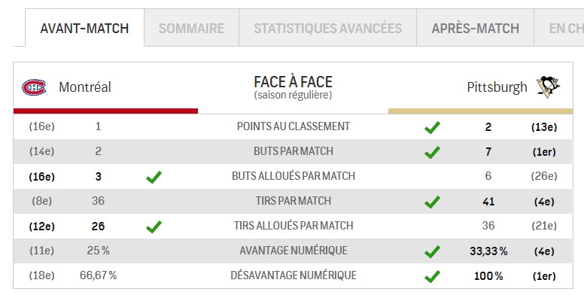Click the Pittsburgh Penguins logo
The width and height of the screenshot is (584, 298).
(548, 87)
